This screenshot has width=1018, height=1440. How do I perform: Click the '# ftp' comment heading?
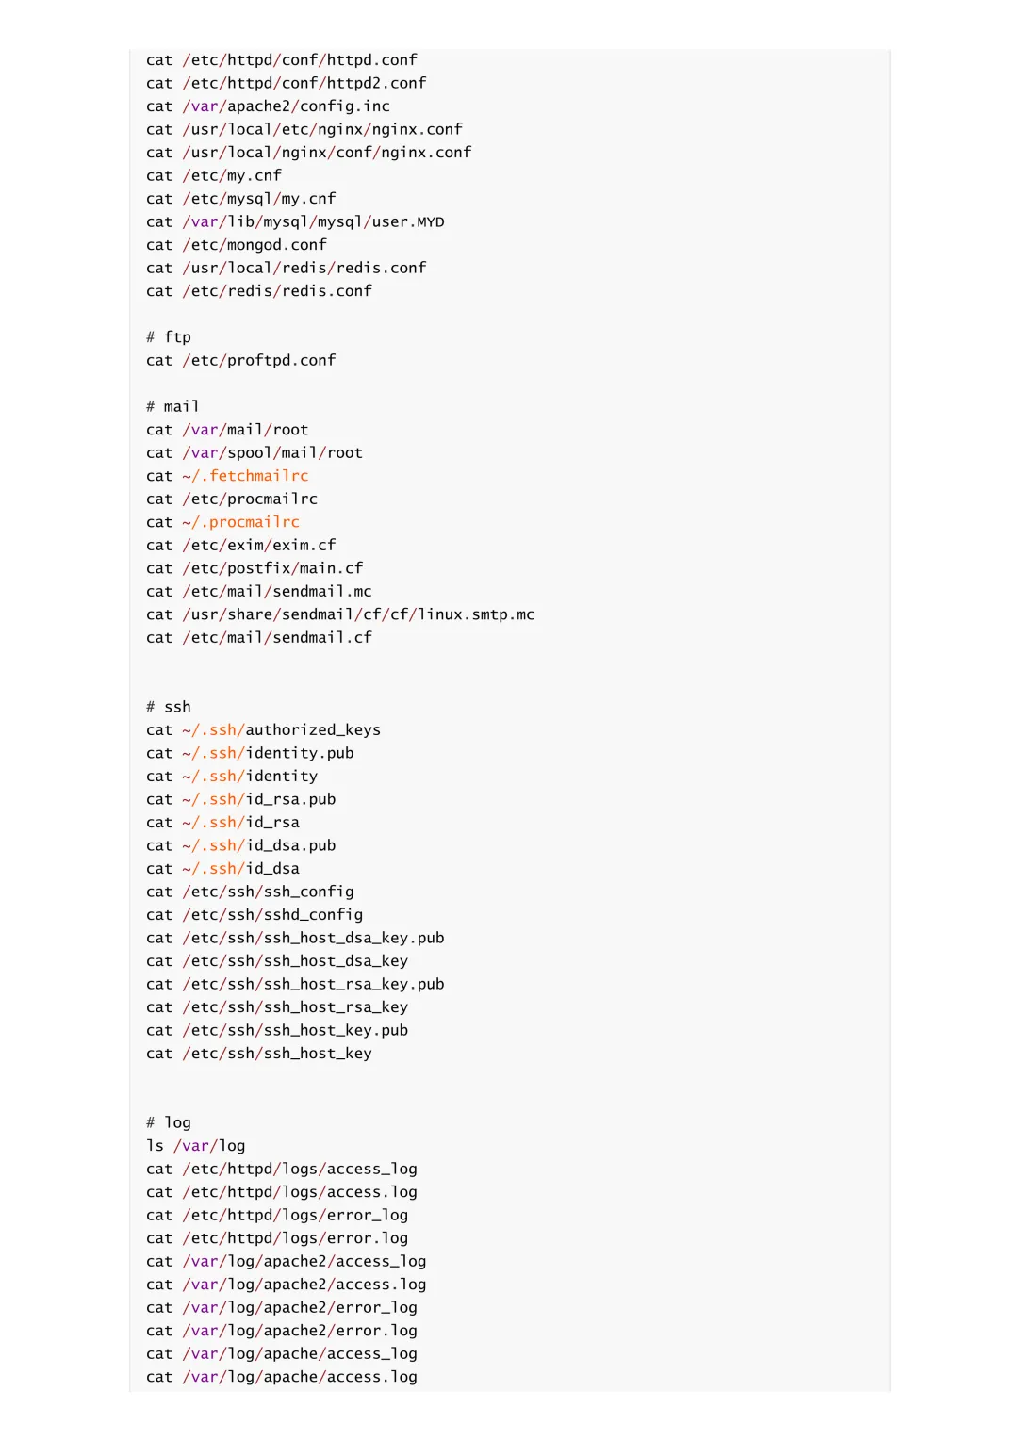click(169, 337)
